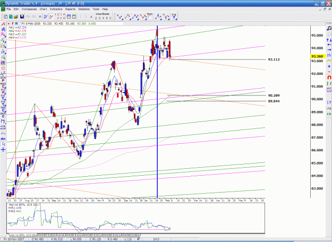Image resolution: width=332 pixels, height=242 pixels.
Task: Open the File menu
Action: (8, 9)
